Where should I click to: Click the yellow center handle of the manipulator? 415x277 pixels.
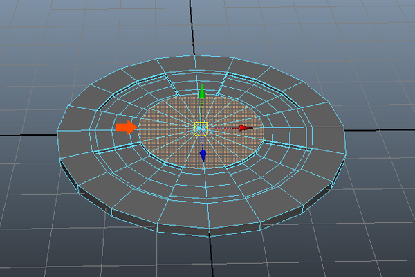(x=201, y=129)
